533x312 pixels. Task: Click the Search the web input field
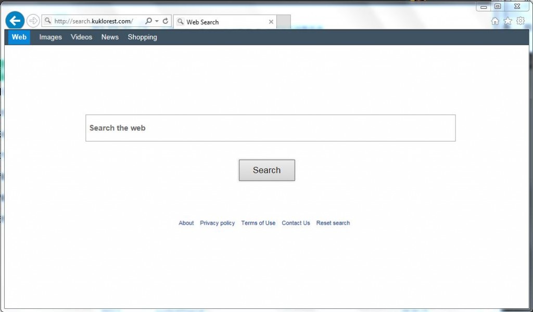(x=271, y=128)
